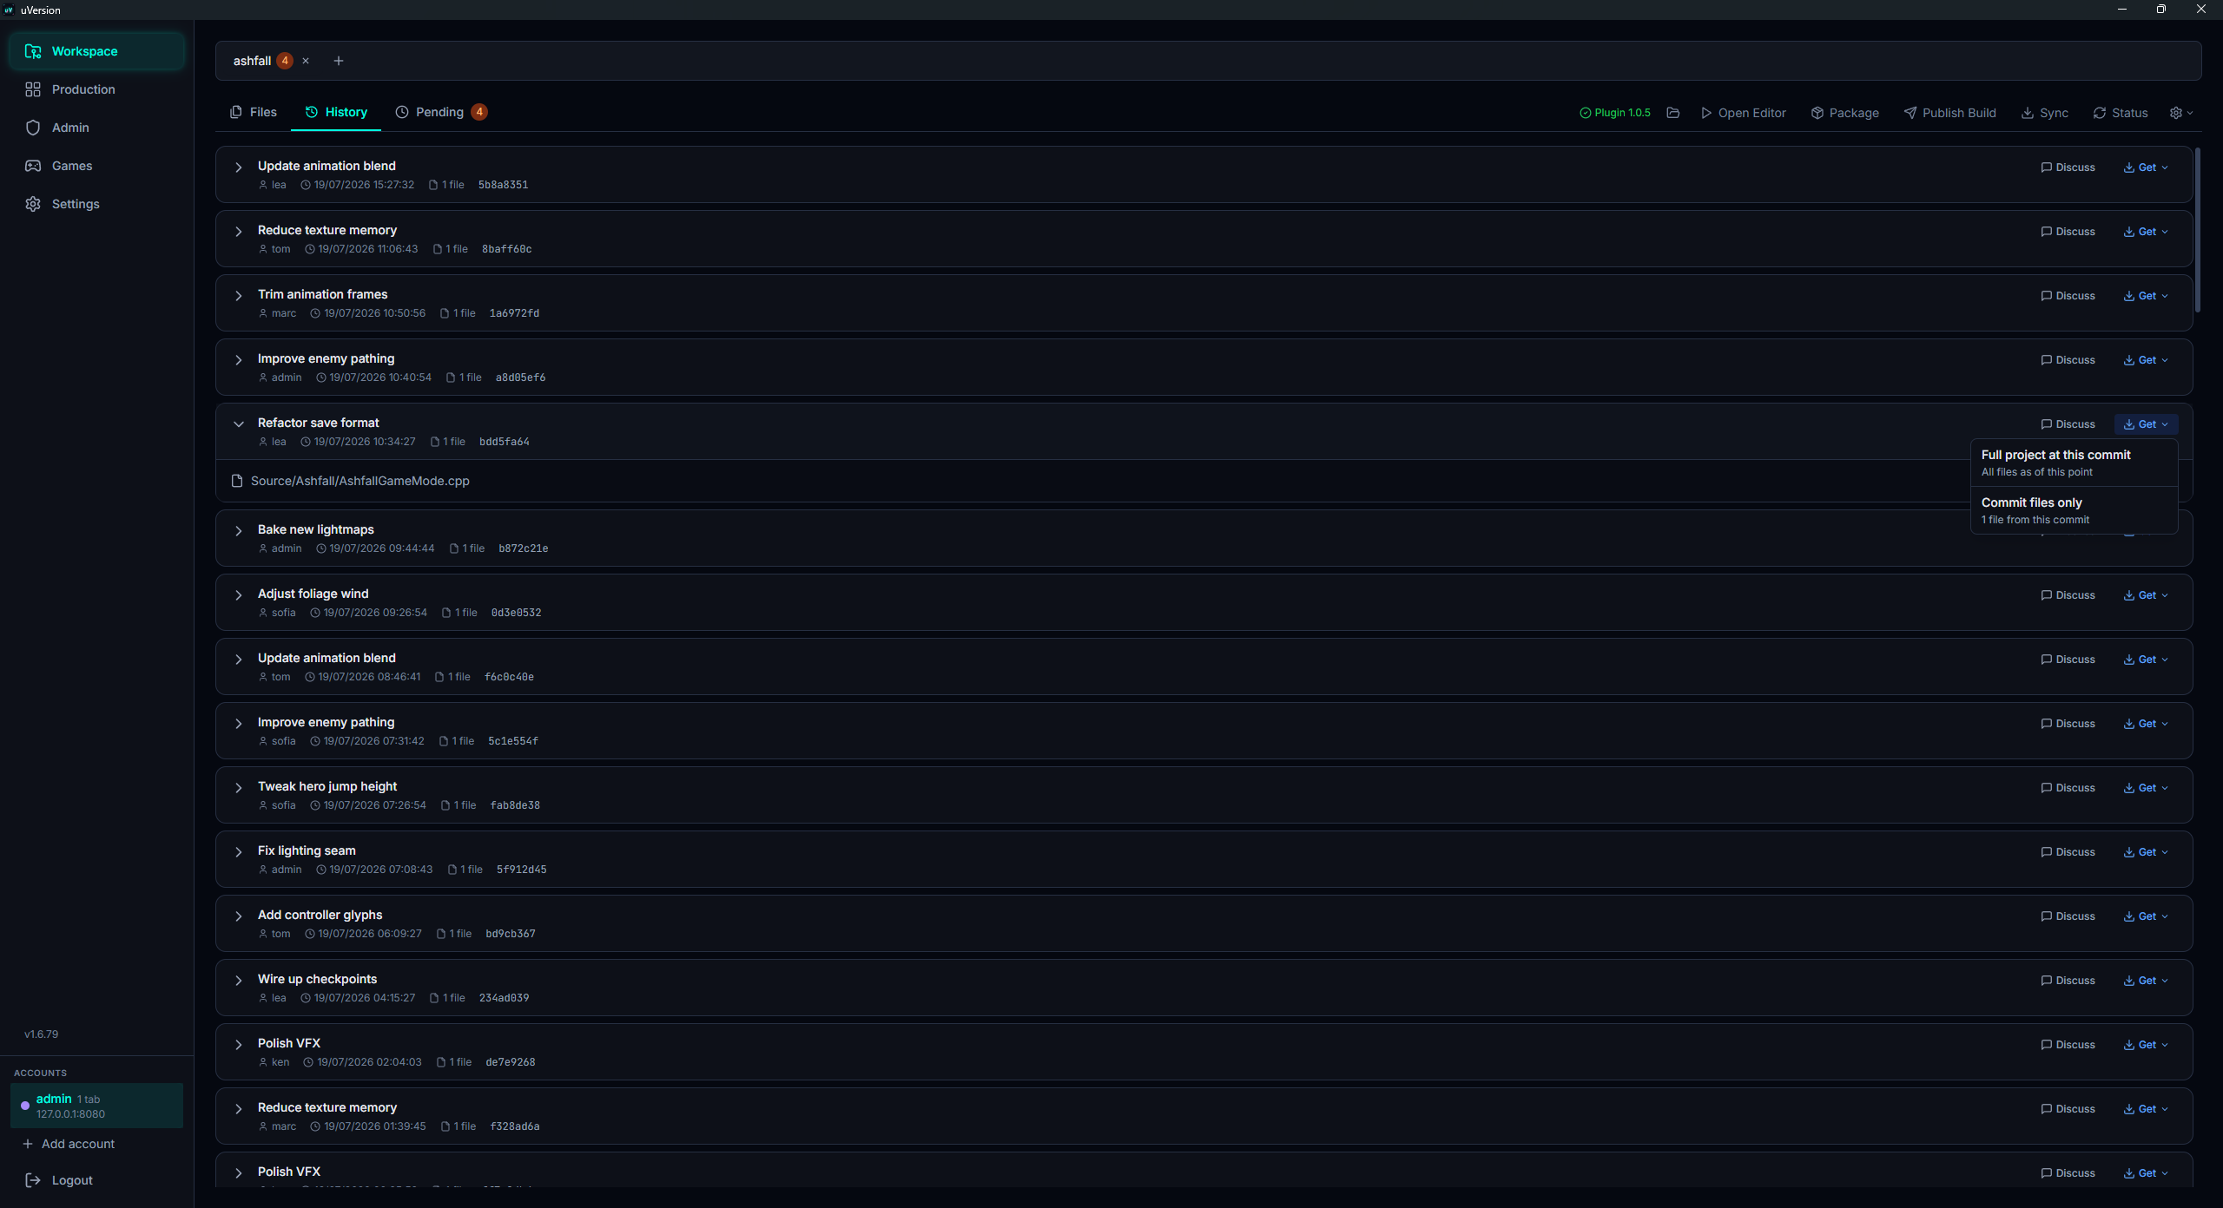Open the gear settings dropdown in toolbar
Viewport: 2223px width, 1208px height.
coord(2181,113)
